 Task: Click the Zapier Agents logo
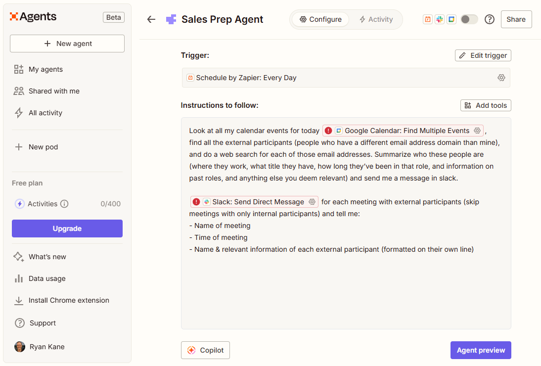33,16
